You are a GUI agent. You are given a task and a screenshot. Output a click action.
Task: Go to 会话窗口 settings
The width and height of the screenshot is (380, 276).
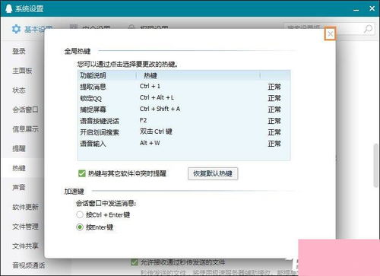pyautogui.click(x=25, y=109)
